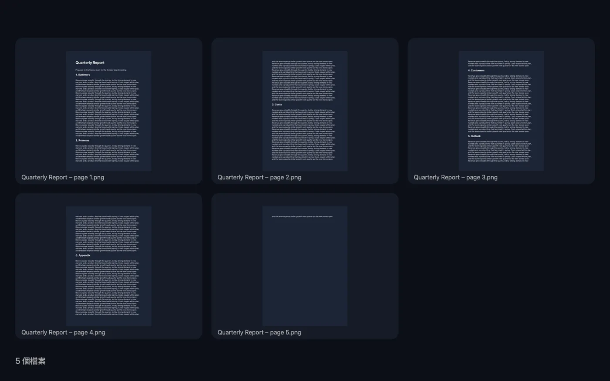Select file name 'Quarterly Report – page 5.png'

tap(259, 332)
